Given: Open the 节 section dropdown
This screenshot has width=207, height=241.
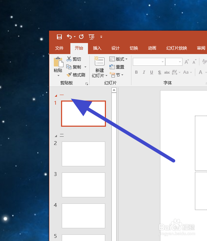Looking at the screenshot, I should (117, 75).
